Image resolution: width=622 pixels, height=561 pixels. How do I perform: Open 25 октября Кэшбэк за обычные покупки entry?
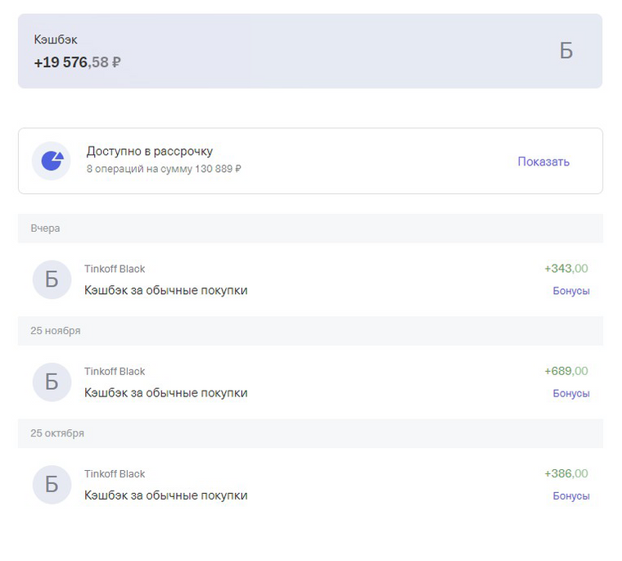pyautogui.click(x=165, y=495)
